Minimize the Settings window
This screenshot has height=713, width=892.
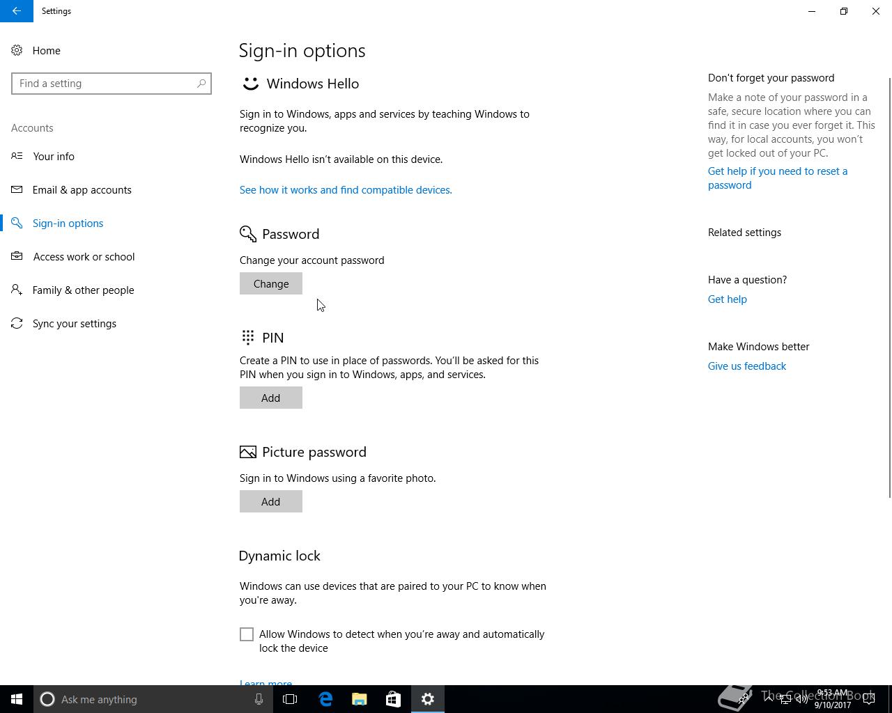pos(812,11)
